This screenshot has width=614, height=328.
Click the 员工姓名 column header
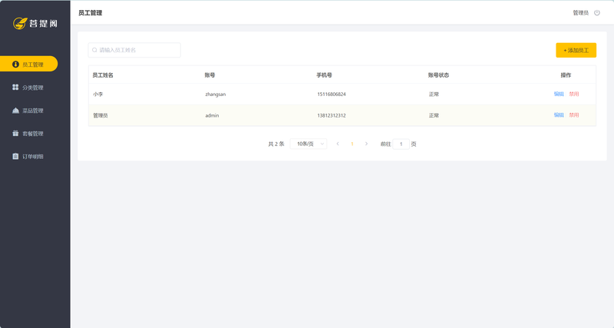click(x=103, y=75)
